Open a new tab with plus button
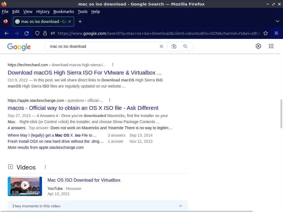This screenshot has height=212, width=283. pyautogui.click(x=80, y=22)
